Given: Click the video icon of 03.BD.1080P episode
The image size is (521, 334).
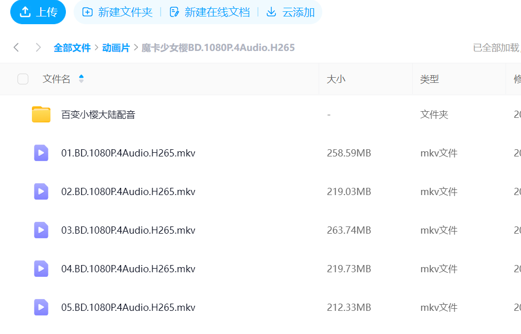Looking at the screenshot, I should click(x=41, y=230).
